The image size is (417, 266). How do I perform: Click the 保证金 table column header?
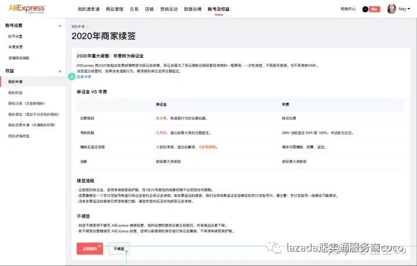(x=161, y=105)
